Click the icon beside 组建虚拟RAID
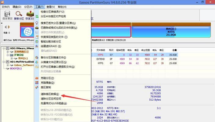This screenshot has height=122, width=215. 37,46
